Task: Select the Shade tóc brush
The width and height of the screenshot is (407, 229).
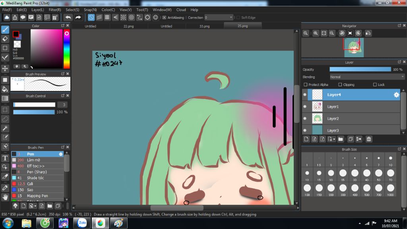Action: 37,178
